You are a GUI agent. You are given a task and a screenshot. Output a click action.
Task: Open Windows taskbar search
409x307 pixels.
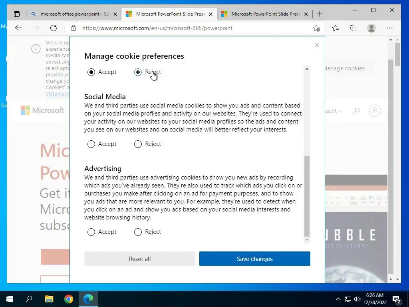(x=29, y=299)
